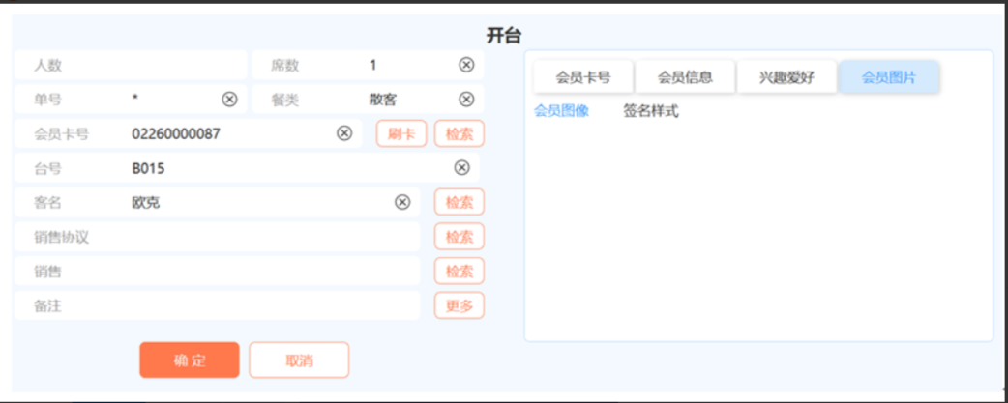This screenshot has height=403, width=1008.
Task: Click 检索 next to the 会员卡号 field
Action: [x=459, y=133]
